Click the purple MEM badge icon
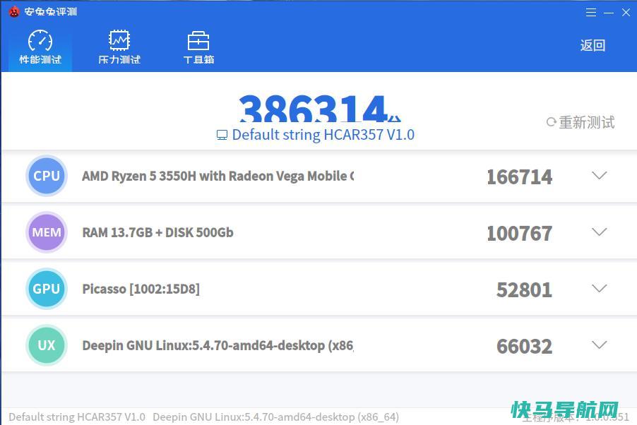Image resolution: width=637 pixels, height=425 pixels. pos(47,232)
